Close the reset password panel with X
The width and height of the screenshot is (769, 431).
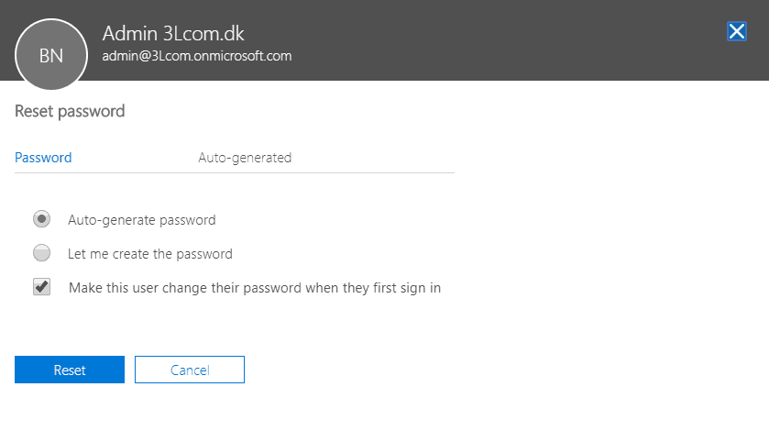pos(736,31)
